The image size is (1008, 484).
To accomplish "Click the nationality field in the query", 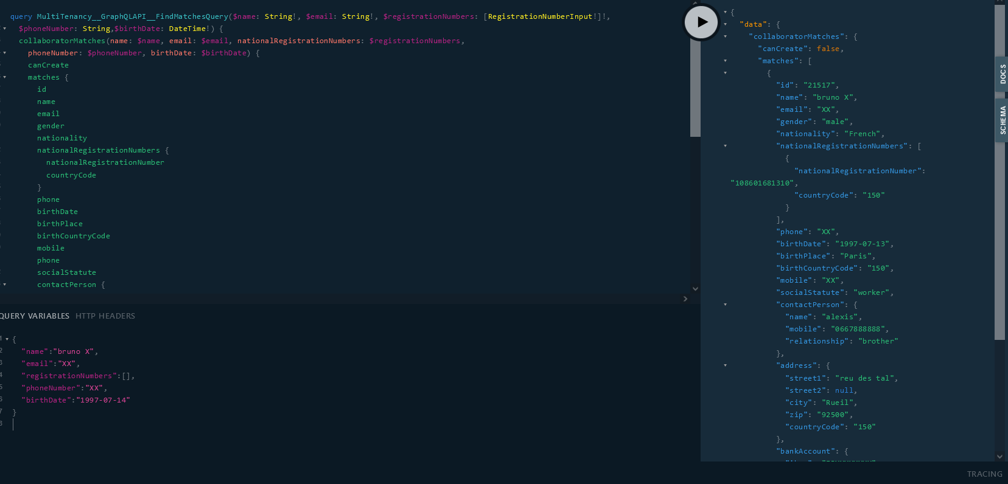I will click(62, 138).
